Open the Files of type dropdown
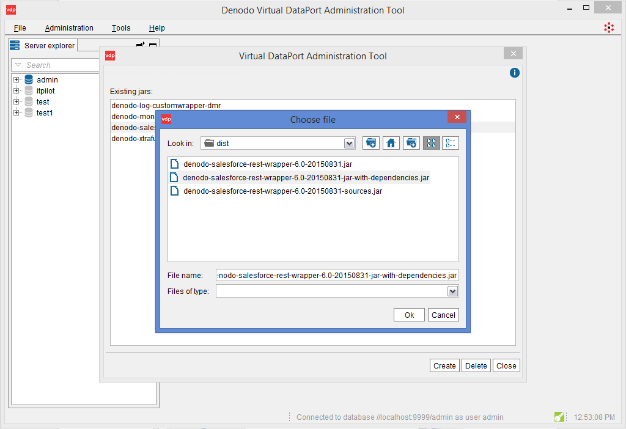 (452, 291)
